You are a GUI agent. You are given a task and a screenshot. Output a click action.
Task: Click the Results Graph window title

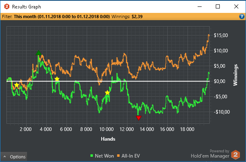pyautogui.click(x=27, y=7)
